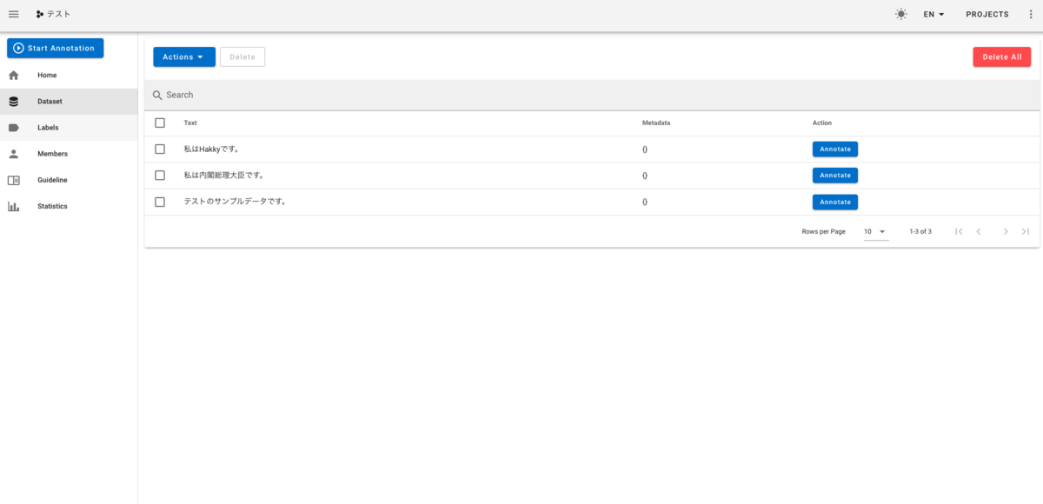Click the Dataset database icon
This screenshot has width=1043, height=504.
tap(14, 102)
